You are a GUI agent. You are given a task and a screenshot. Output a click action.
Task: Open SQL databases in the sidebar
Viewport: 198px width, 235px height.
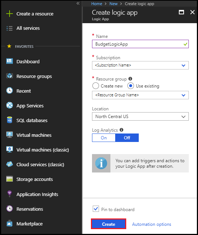tap(32, 120)
